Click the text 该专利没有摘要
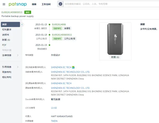159x123 pixels. pos(149,29)
